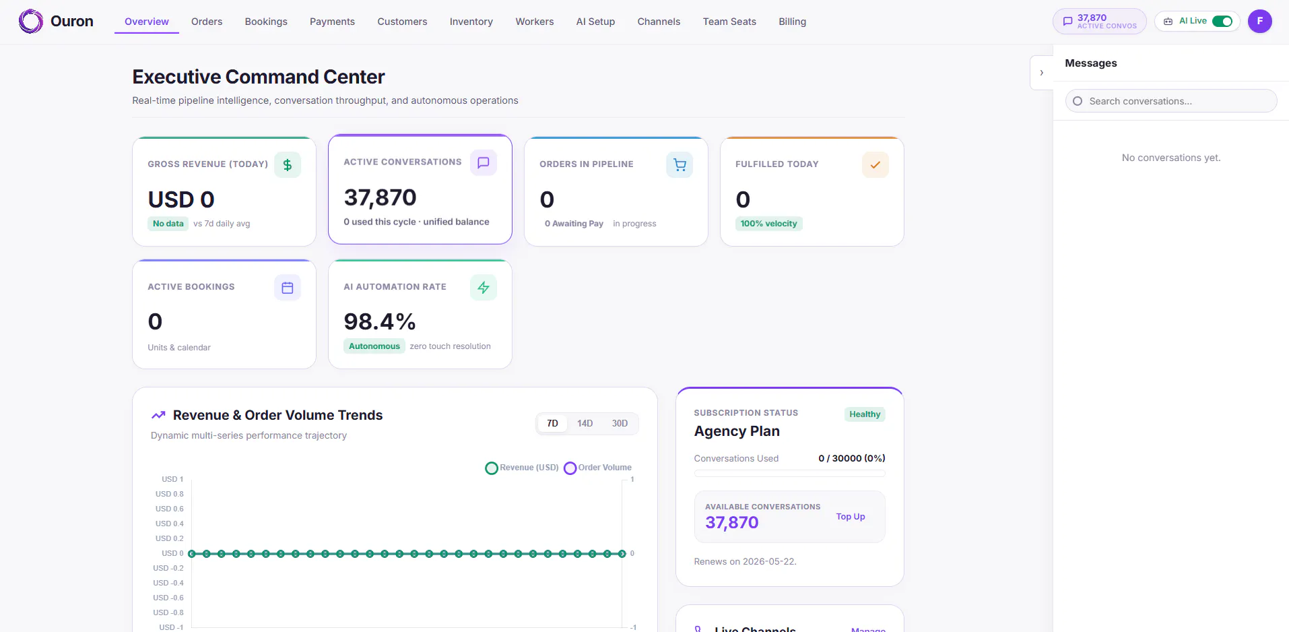Click the 'Subscription Status' label
This screenshot has width=1289, height=632.
[x=746, y=413]
